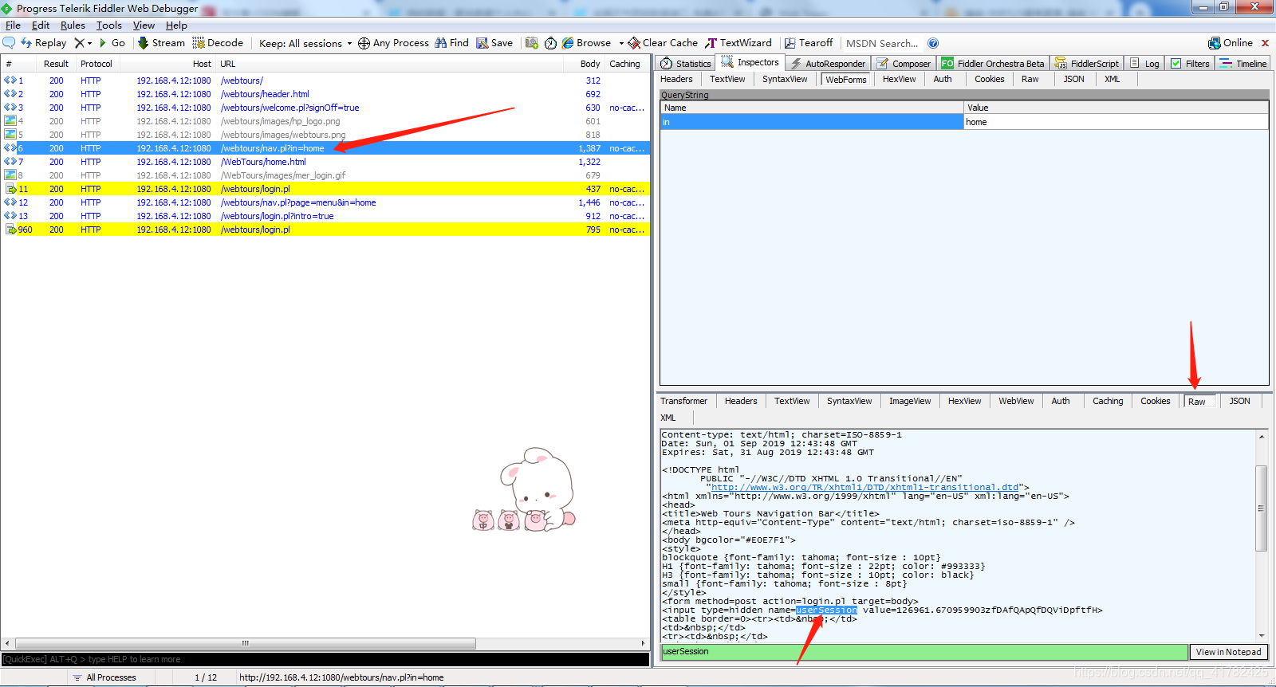Toggle Stream mode in toolbar
Viewport: 1276px width, 687px height.
(161, 43)
